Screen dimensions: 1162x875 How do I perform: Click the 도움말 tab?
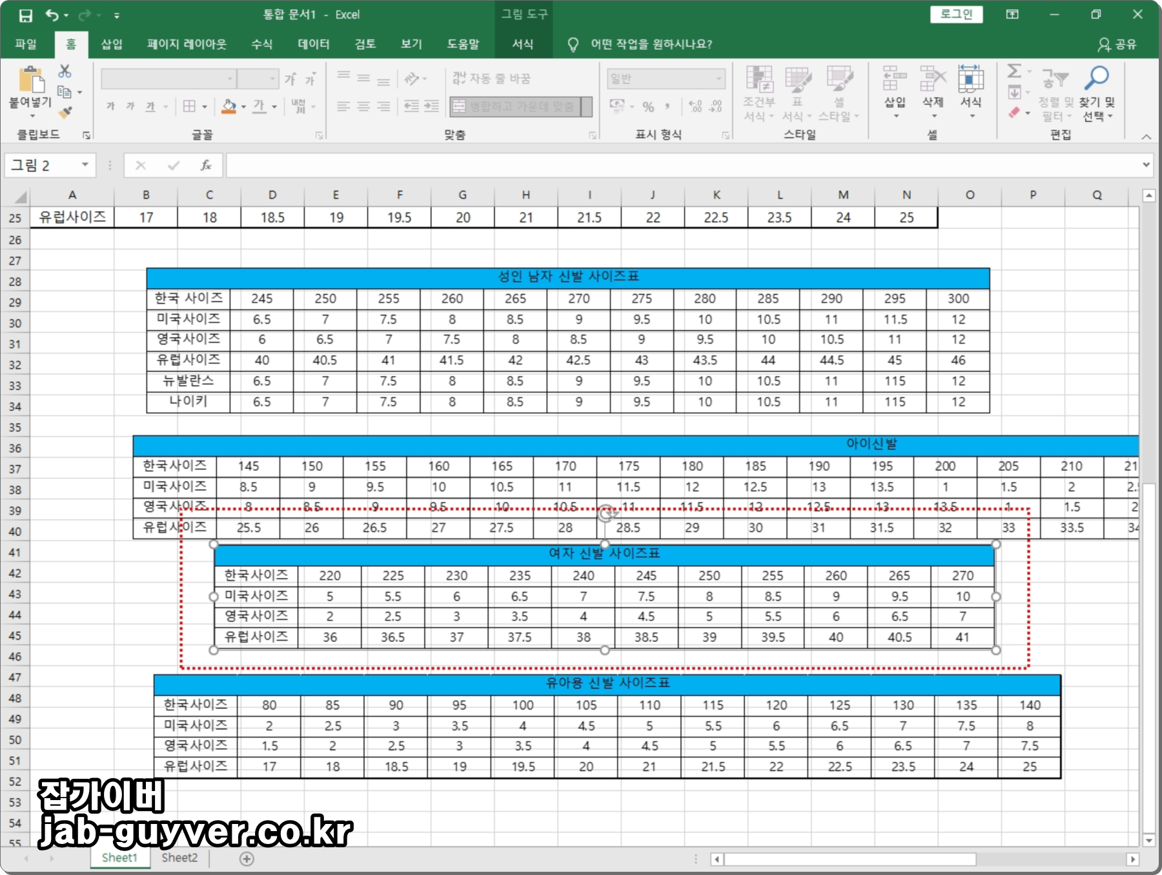click(463, 44)
